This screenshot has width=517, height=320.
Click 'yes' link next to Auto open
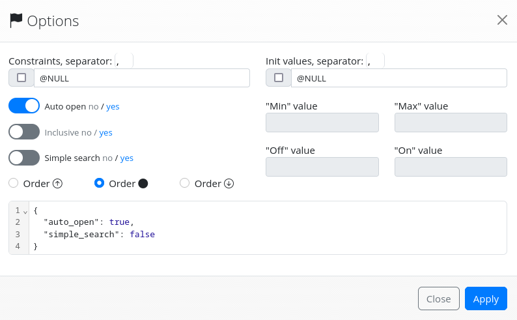click(113, 106)
